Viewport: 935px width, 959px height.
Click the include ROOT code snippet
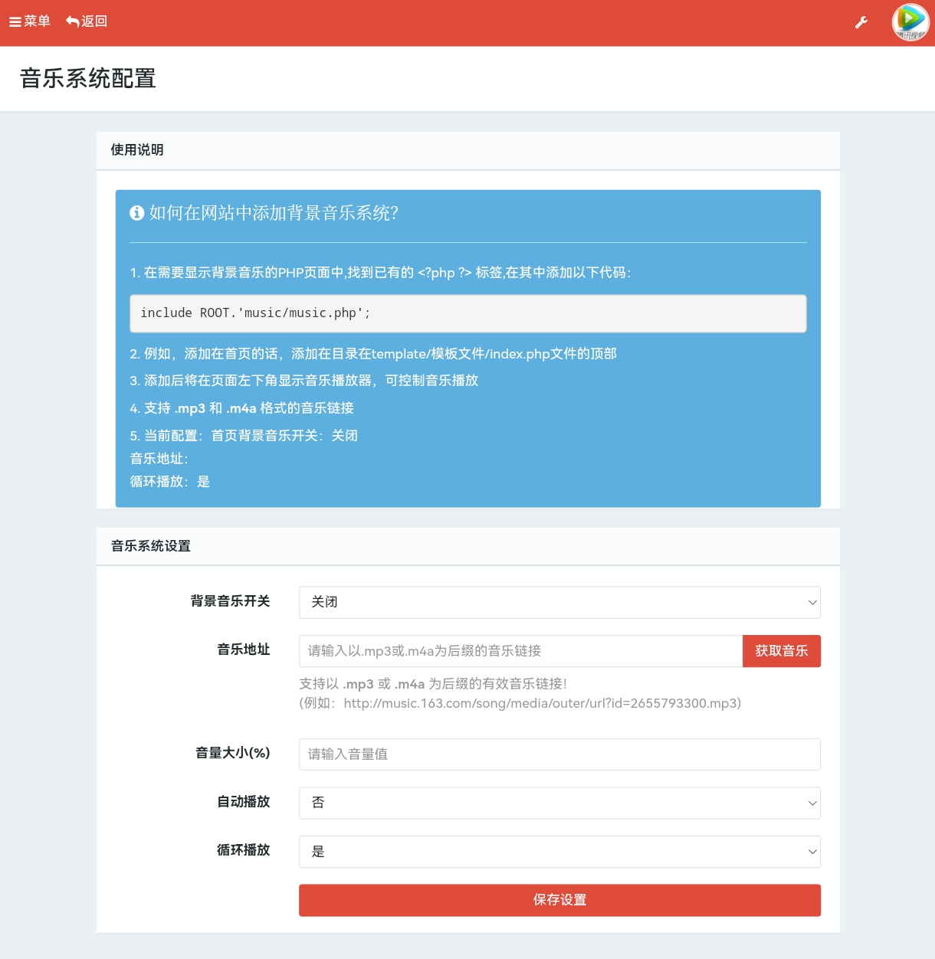pyautogui.click(x=467, y=313)
